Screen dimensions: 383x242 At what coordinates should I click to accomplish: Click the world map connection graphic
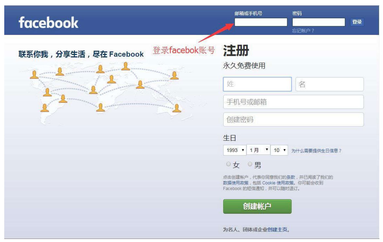pyautogui.click(x=105, y=93)
